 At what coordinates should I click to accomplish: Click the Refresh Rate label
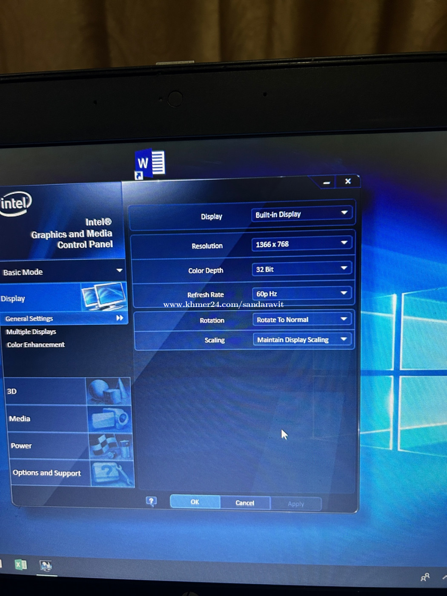[x=206, y=295]
